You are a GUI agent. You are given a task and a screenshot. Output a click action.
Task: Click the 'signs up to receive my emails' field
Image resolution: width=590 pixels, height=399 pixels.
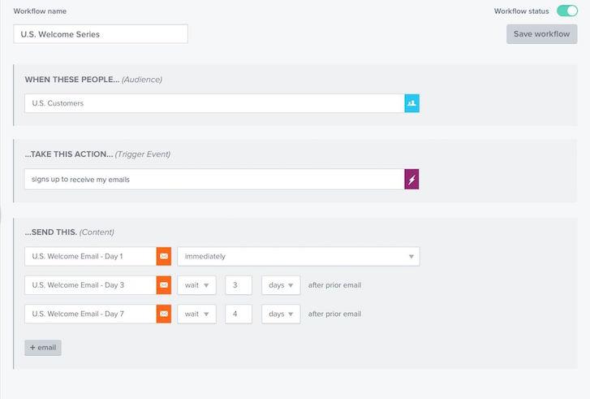214,180
